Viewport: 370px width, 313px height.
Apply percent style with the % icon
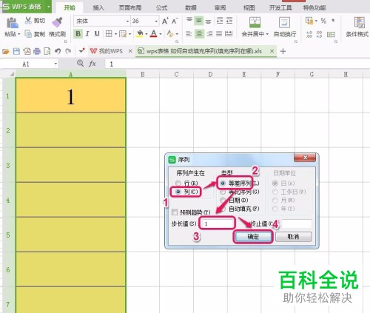click(x=323, y=21)
